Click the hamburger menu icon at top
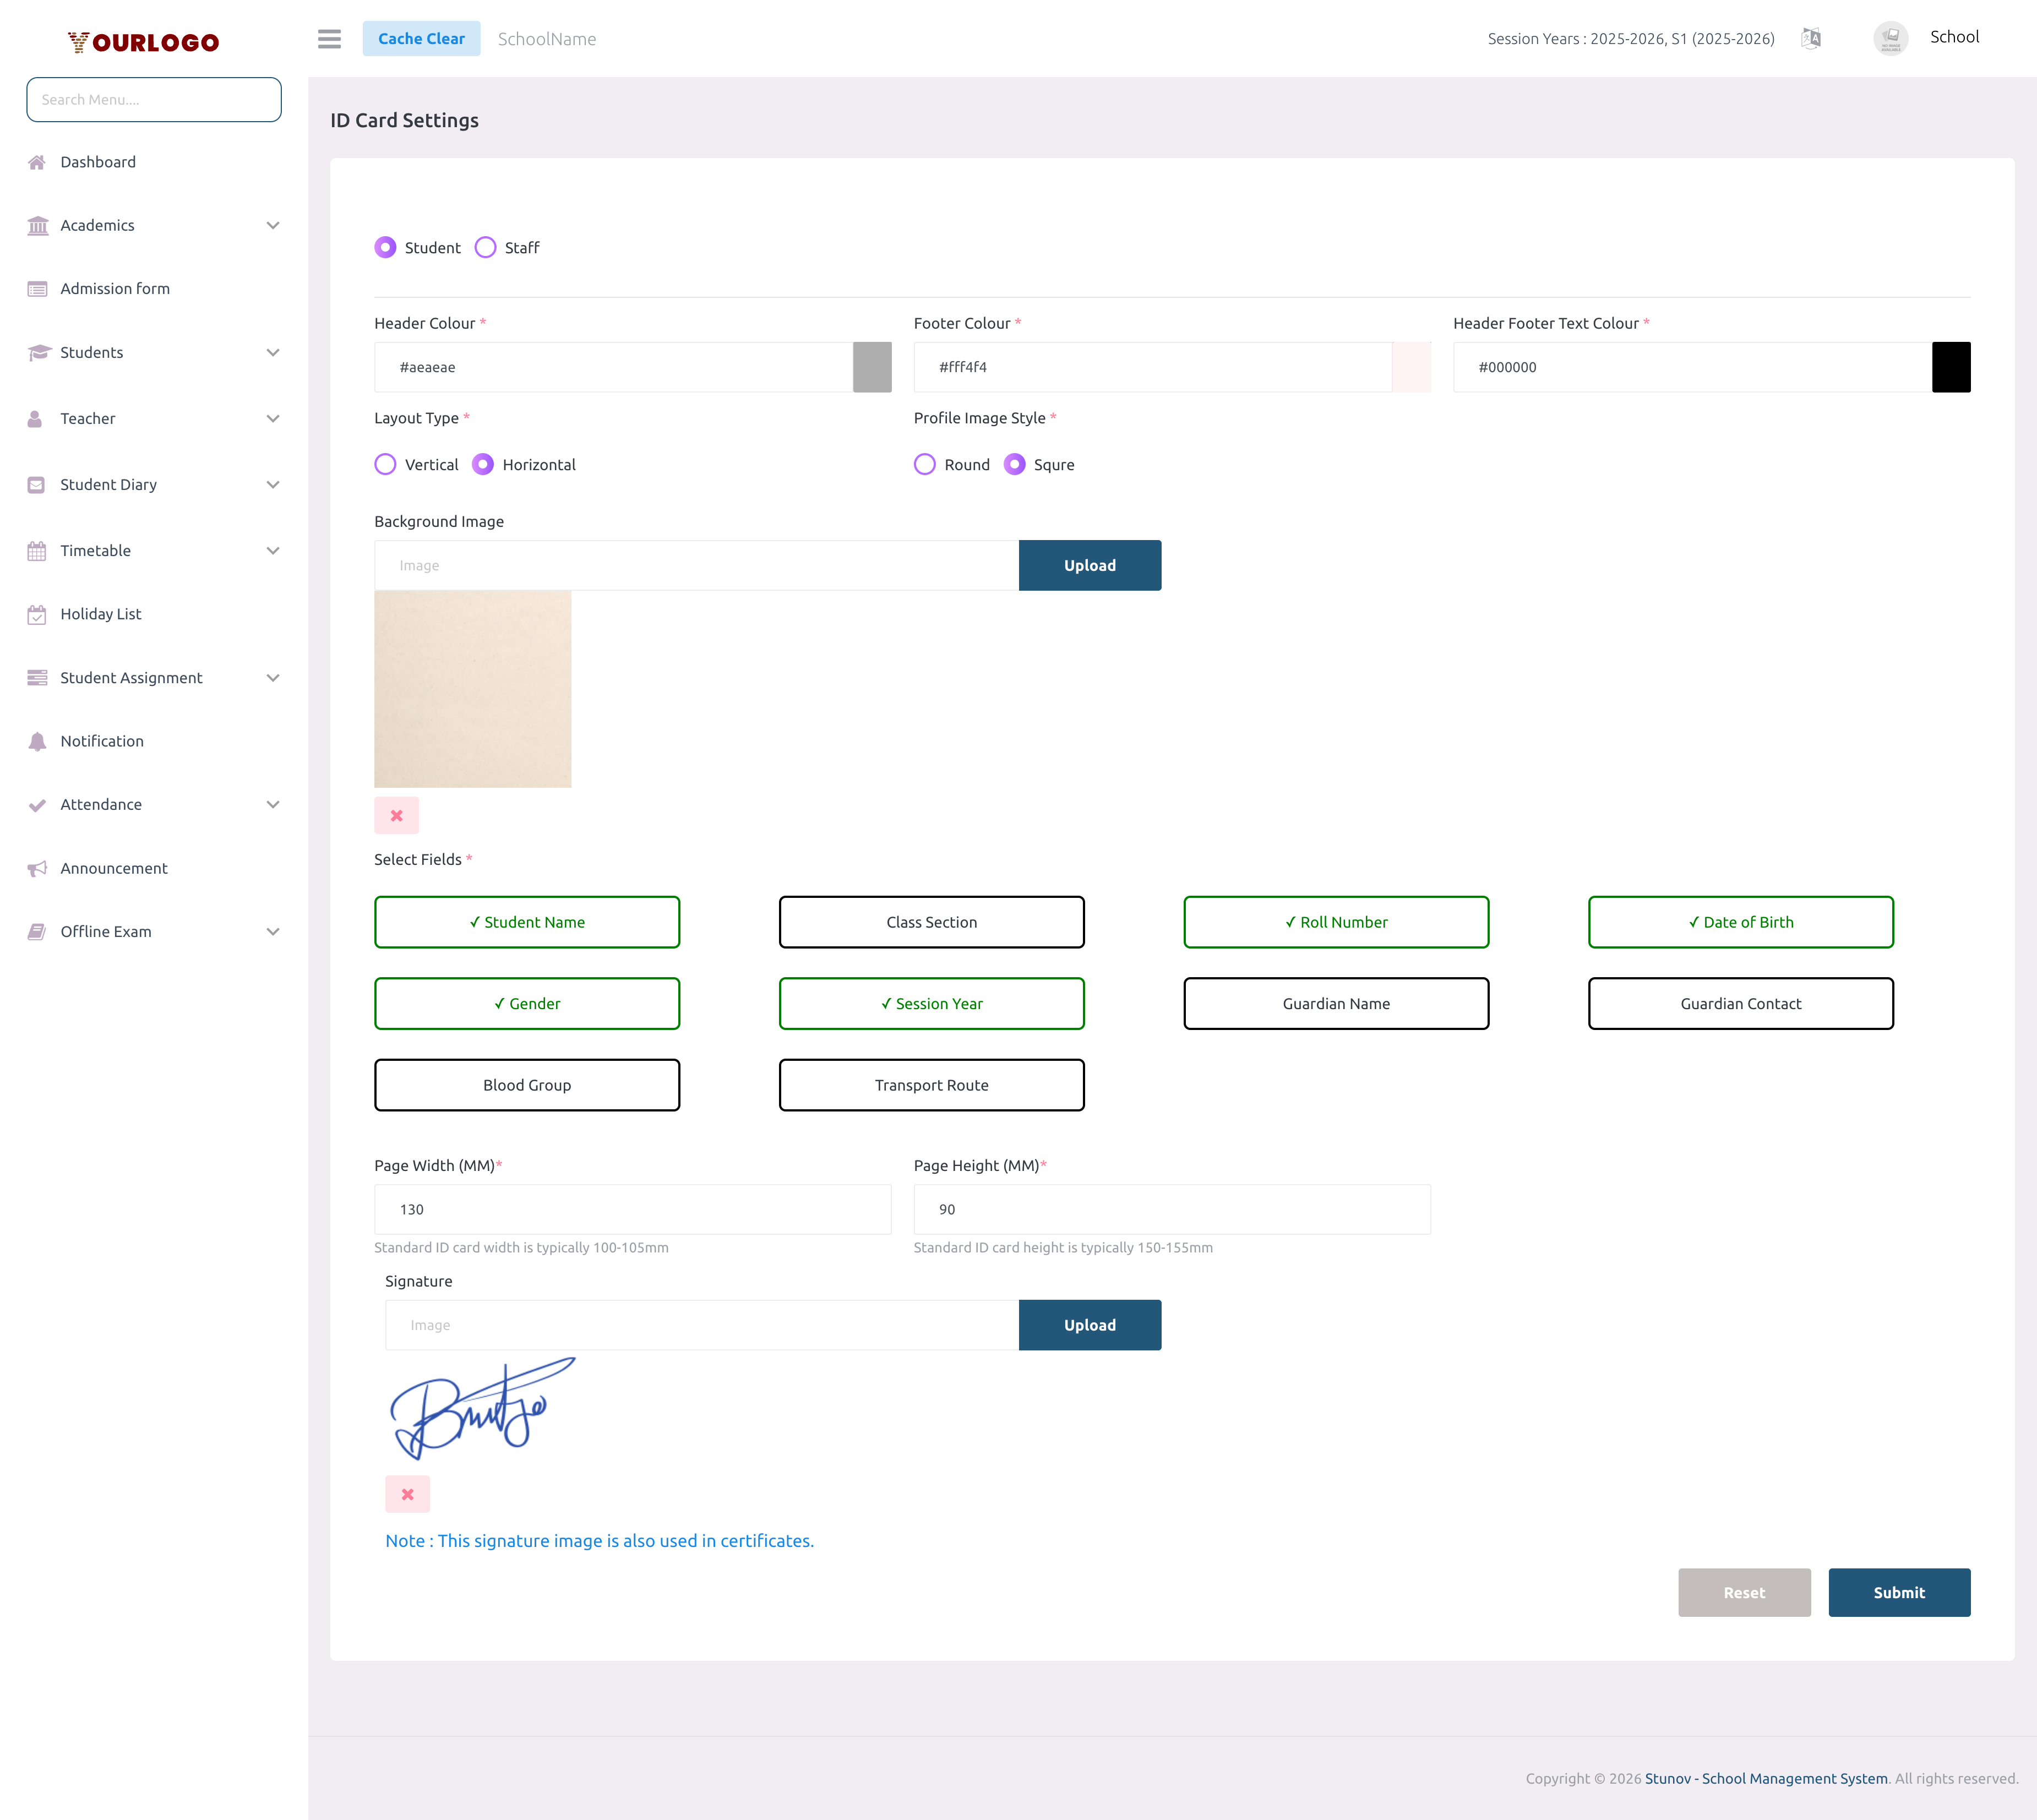The image size is (2037, 1820). (x=329, y=39)
